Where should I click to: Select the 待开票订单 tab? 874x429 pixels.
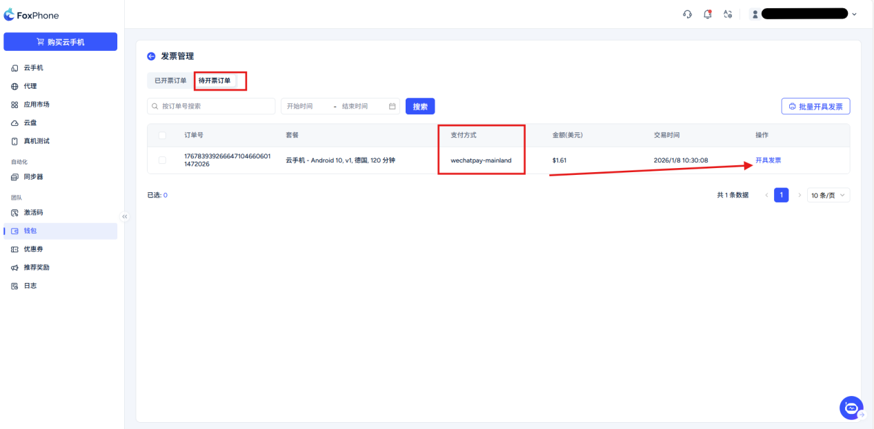coord(215,81)
